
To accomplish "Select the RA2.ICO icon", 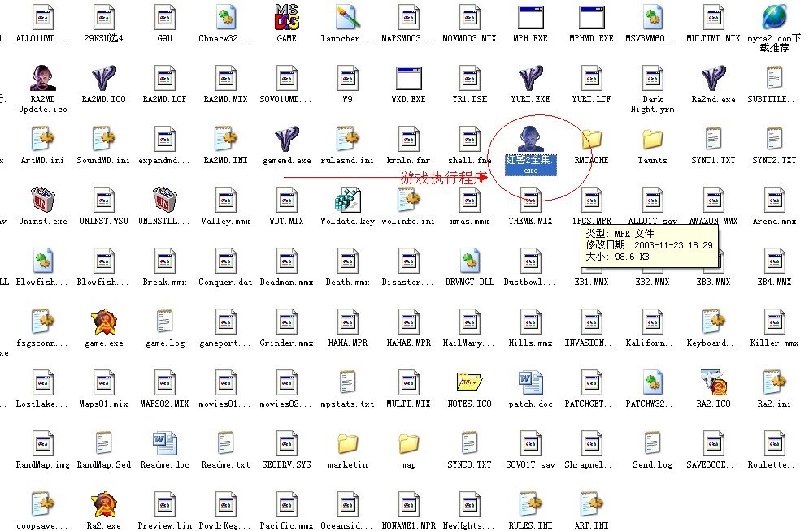I will click(x=714, y=382).
